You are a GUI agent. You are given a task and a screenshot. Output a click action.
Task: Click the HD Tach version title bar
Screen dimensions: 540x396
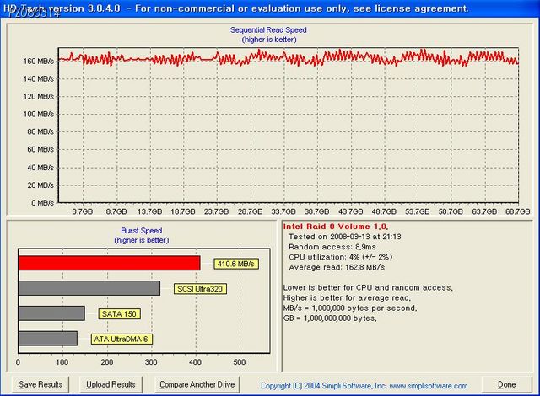click(270, 8)
